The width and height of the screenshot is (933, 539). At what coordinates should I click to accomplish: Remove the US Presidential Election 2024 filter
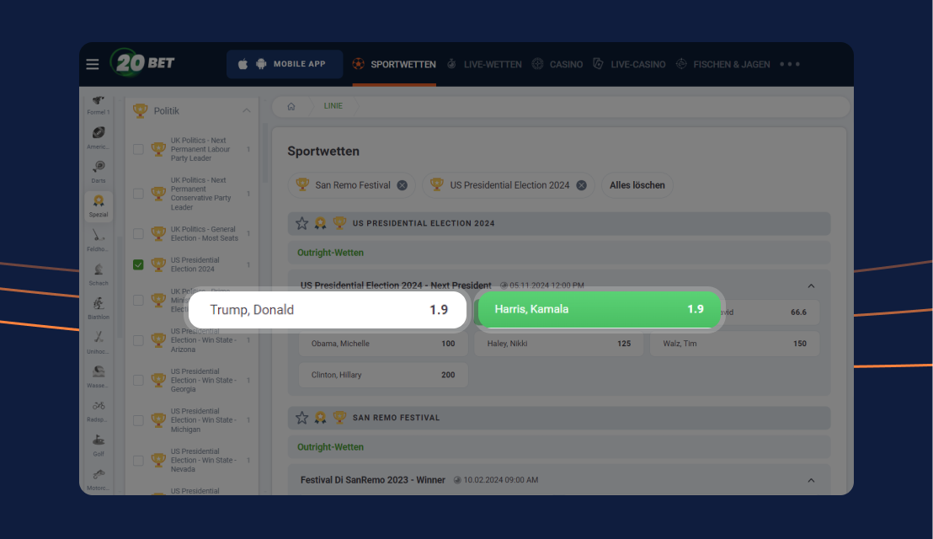(581, 185)
